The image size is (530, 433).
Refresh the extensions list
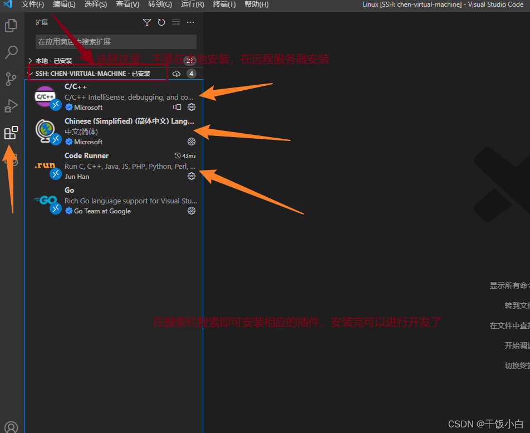[161, 22]
